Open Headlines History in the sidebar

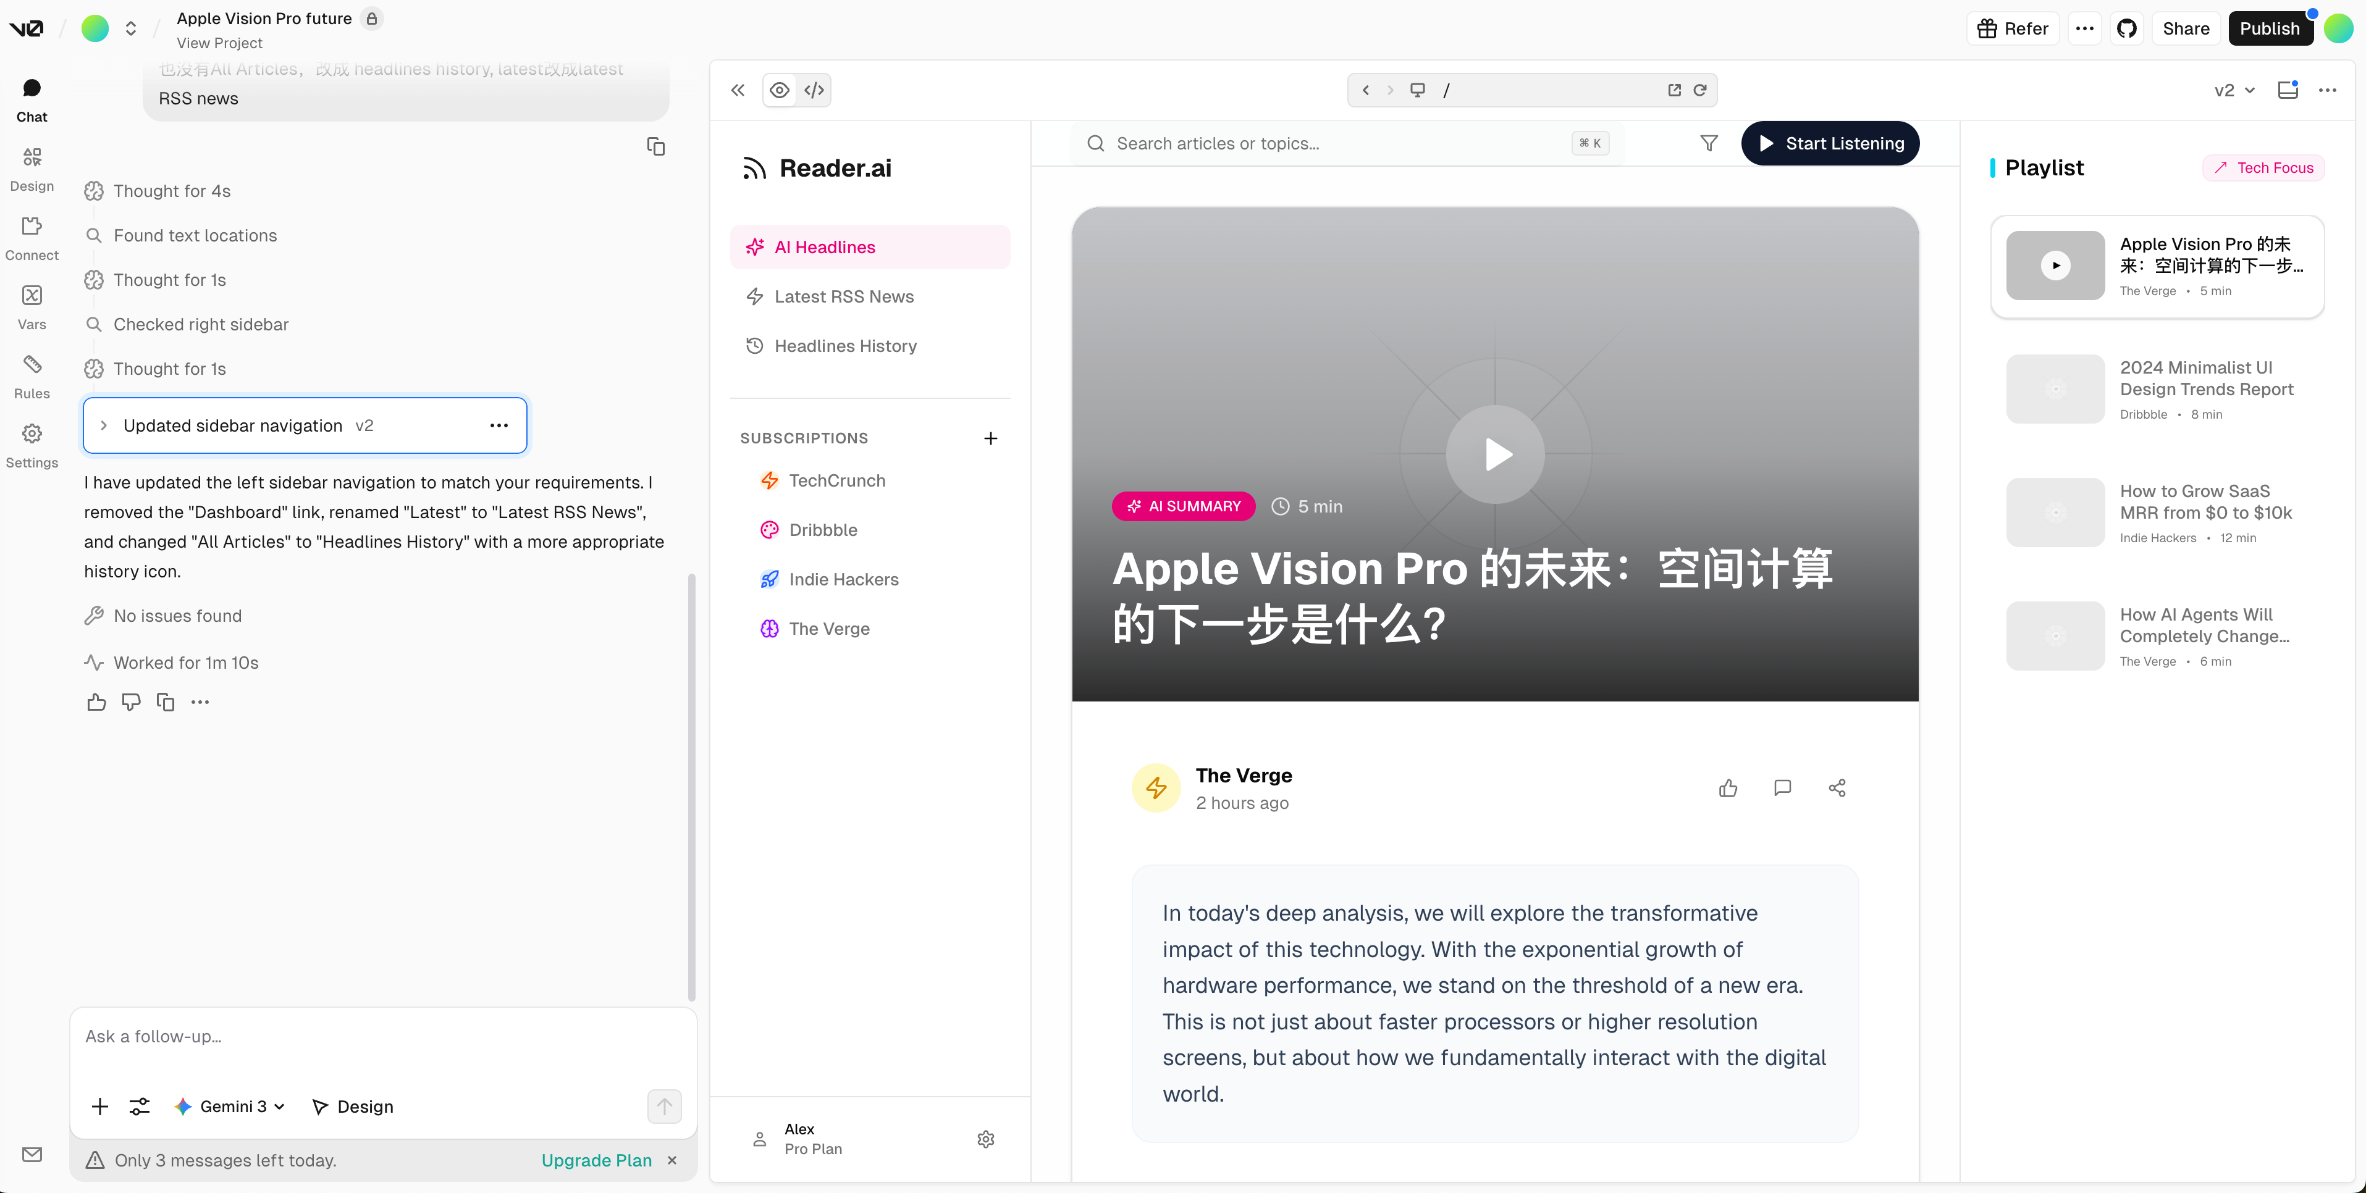[x=845, y=346]
